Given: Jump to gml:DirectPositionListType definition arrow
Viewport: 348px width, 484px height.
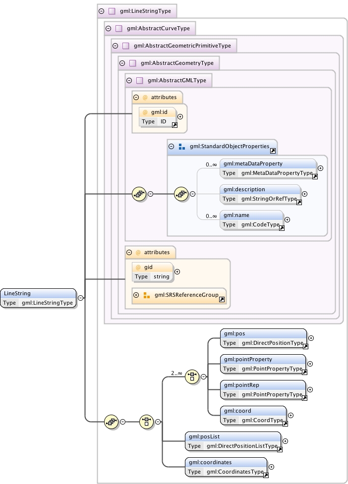Looking at the screenshot, I should point(280,449).
